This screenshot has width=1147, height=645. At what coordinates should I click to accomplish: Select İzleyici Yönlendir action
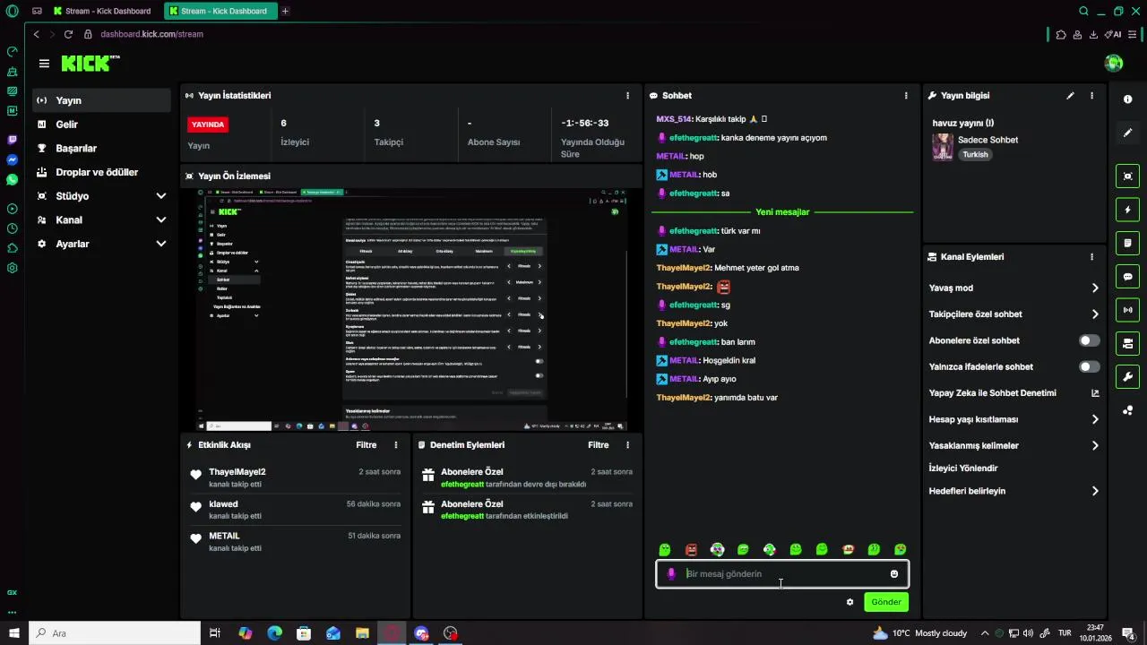coord(963,468)
